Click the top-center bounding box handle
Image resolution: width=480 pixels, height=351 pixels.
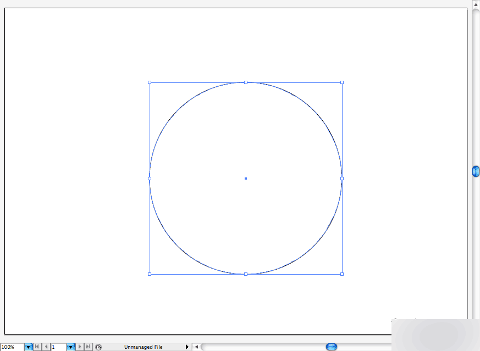click(246, 82)
